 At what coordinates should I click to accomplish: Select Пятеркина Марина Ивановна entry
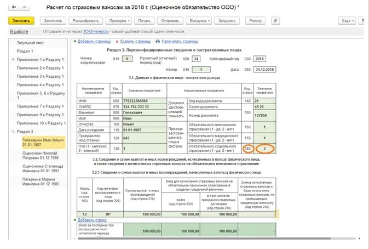click(x=41, y=182)
